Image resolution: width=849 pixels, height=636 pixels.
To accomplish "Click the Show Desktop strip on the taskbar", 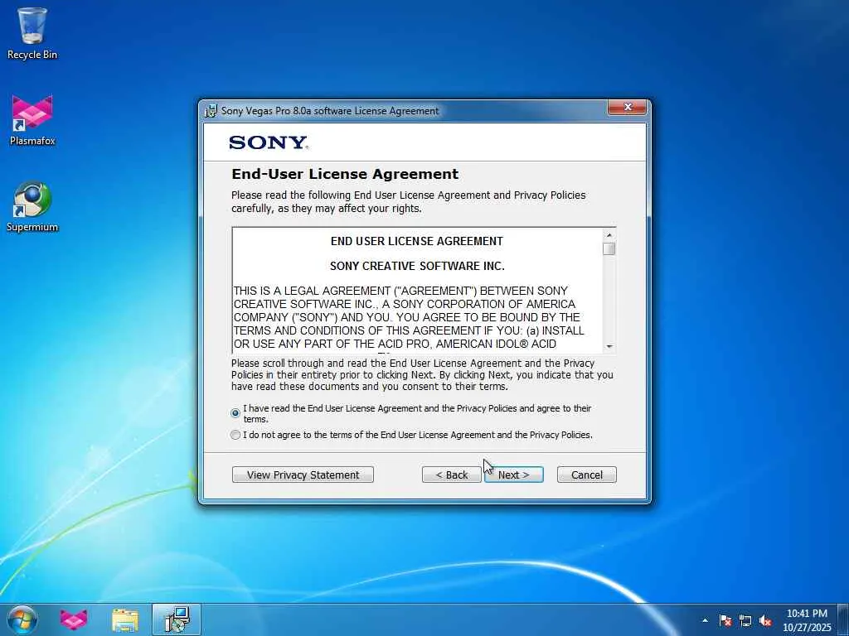I will (843, 619).
